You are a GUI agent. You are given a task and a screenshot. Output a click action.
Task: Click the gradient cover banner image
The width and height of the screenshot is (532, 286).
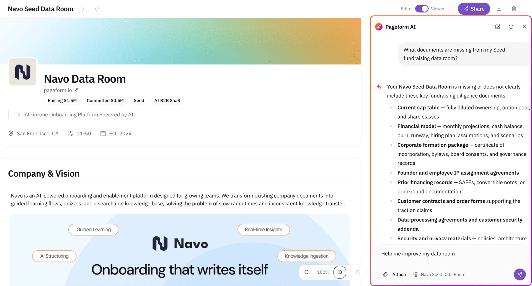pyautogui.click(x=180, y=41)
